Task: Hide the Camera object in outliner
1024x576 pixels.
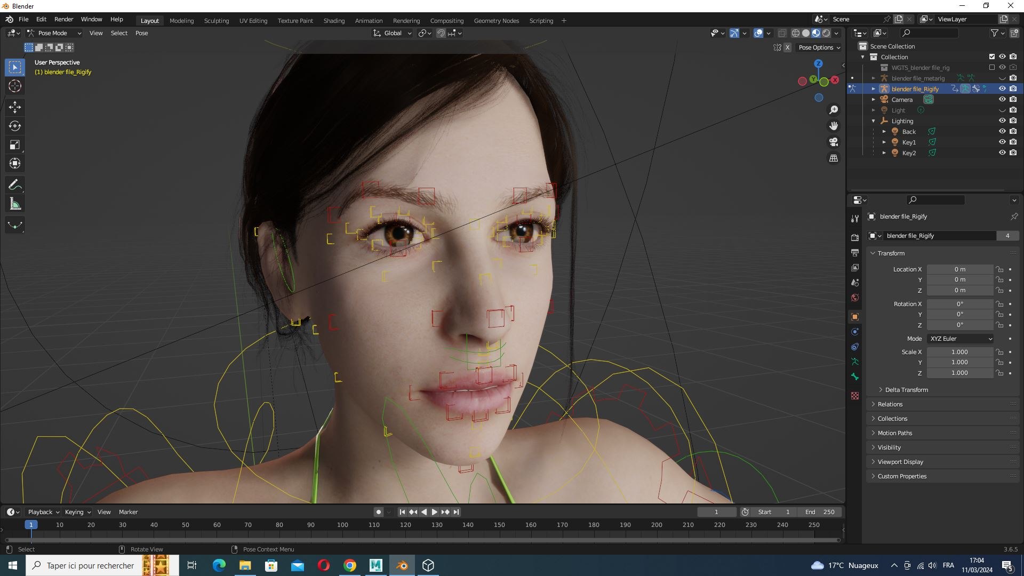Action: (x=1002, y=99)
